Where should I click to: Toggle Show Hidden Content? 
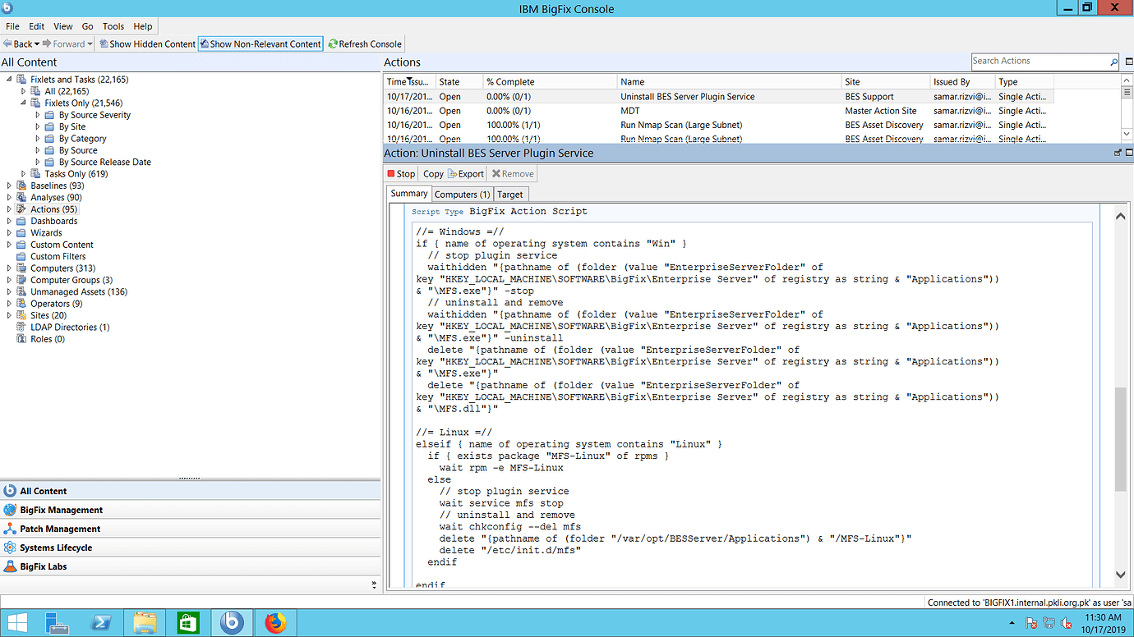(x=147, y=44)
